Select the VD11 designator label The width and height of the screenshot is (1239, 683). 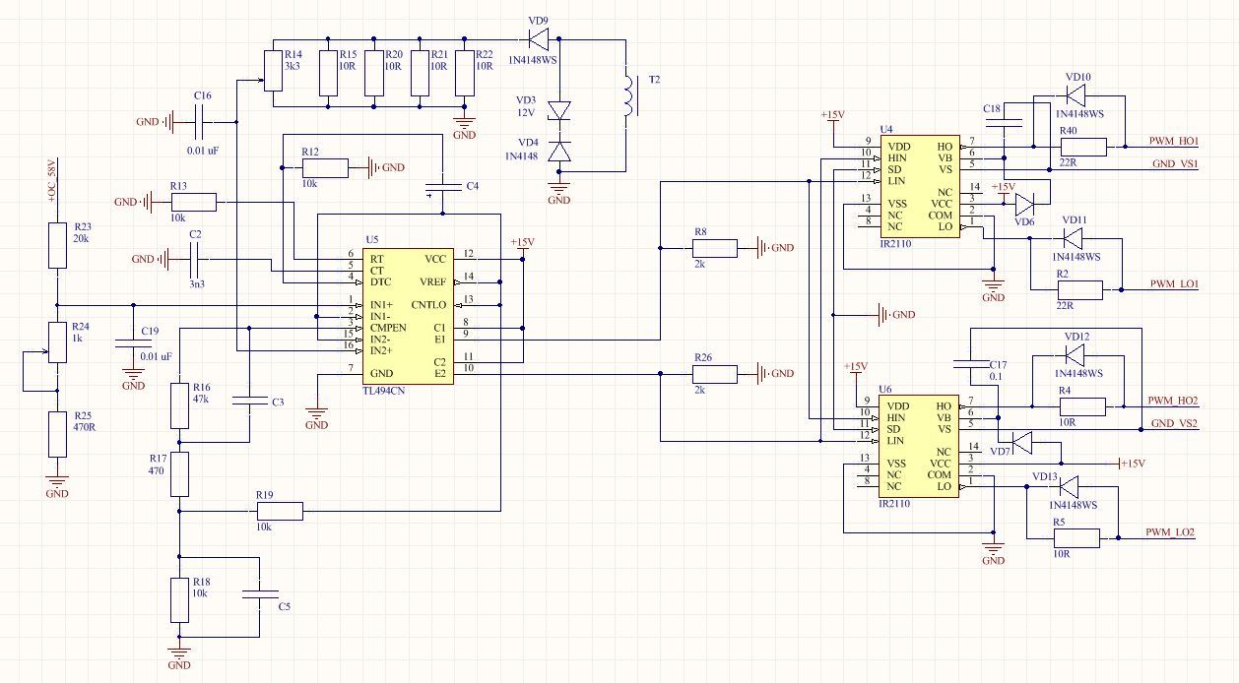point(1076,219)
